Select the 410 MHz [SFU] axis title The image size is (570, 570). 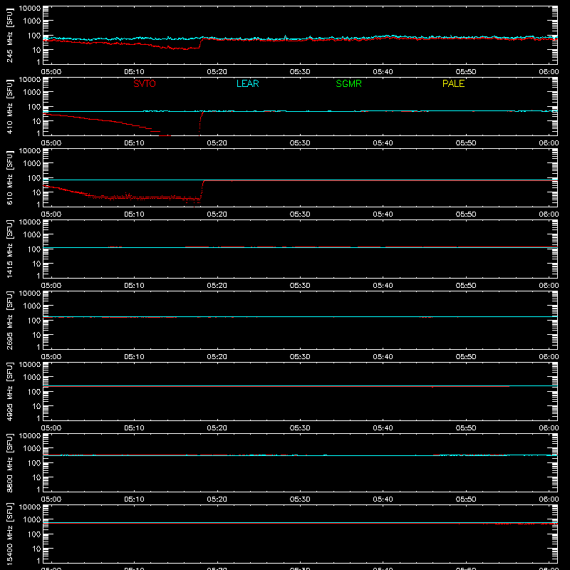10,106
